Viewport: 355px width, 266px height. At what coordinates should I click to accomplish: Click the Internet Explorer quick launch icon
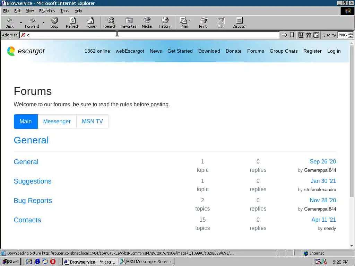click(37, 262)
